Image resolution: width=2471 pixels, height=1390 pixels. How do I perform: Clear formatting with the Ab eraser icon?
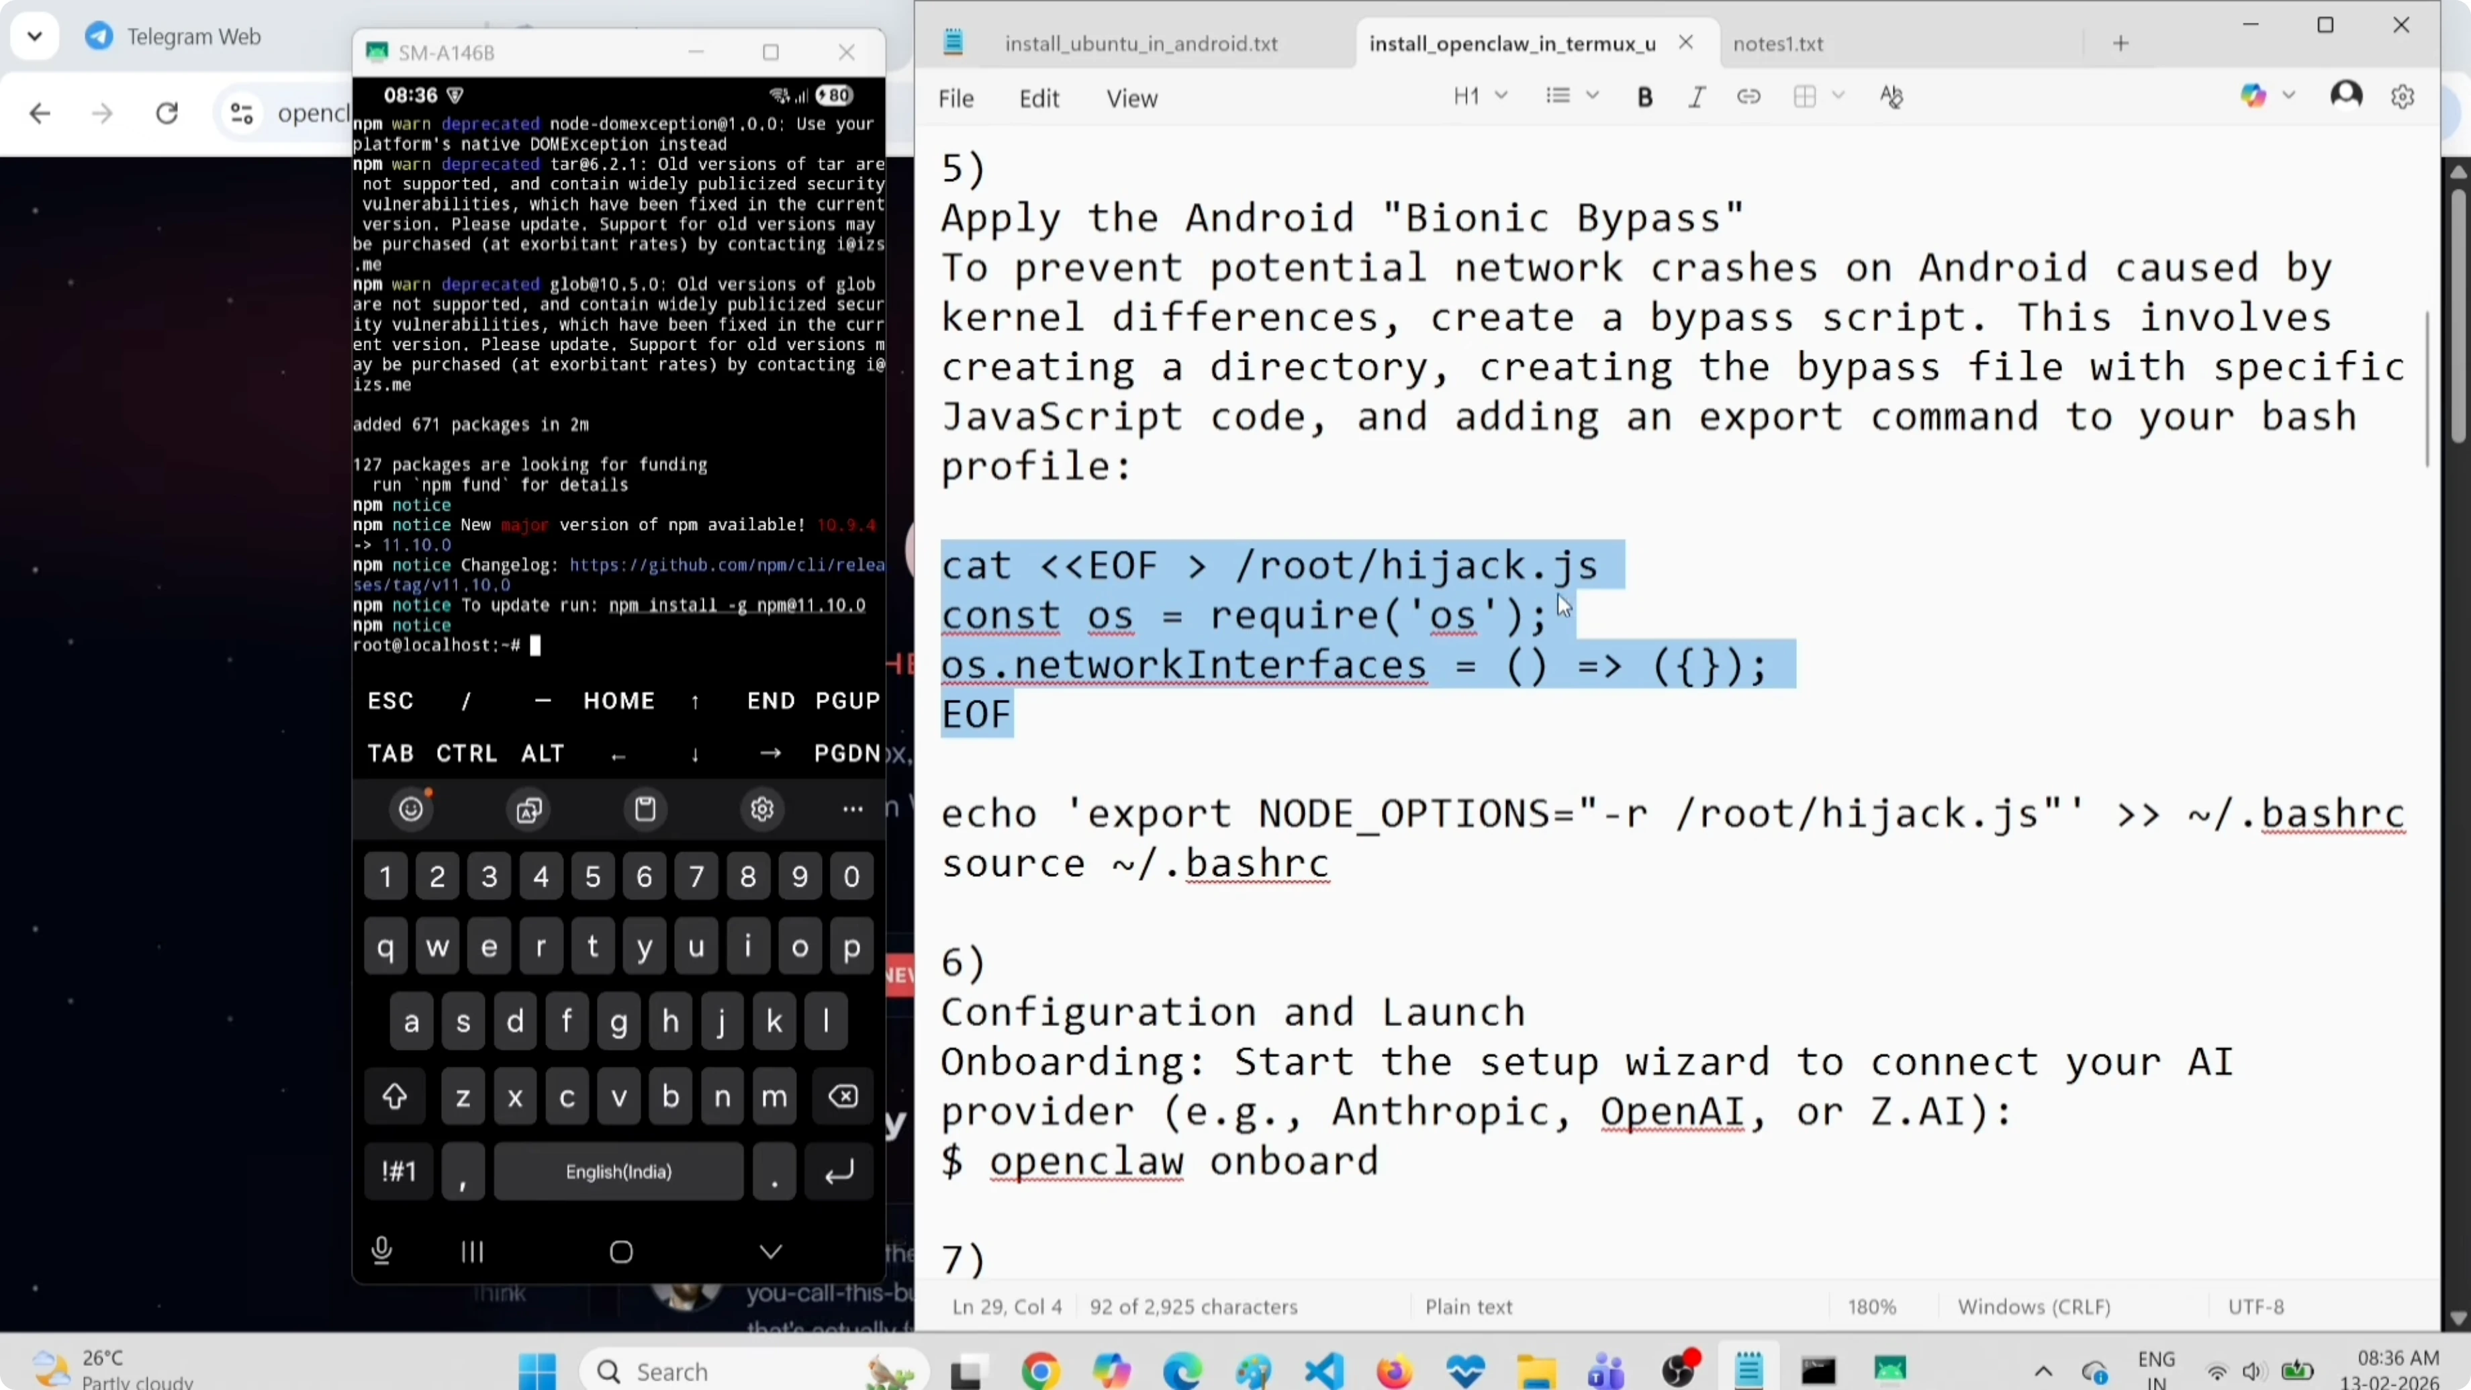(1892, 96)
